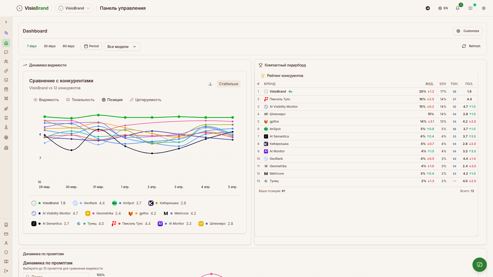Expand the left sidebar chevron

[6, 22]
